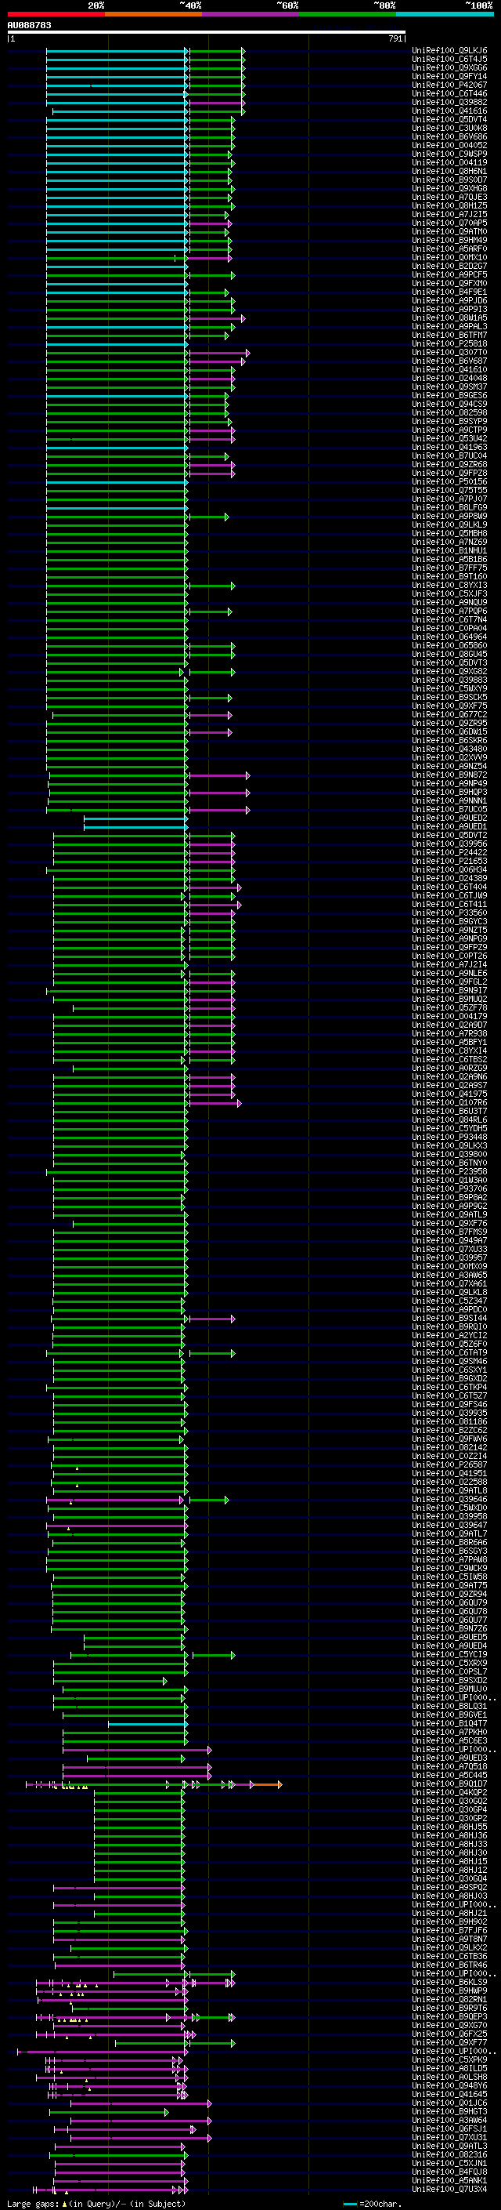Select the UniRef100_B8LQ31 row label

pos(449,1707)
